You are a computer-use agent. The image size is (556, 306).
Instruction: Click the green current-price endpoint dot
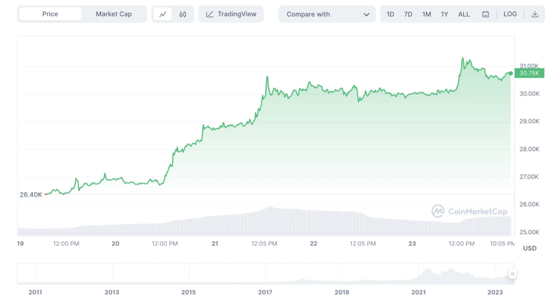pyautogui.click(x=511, y=73)
